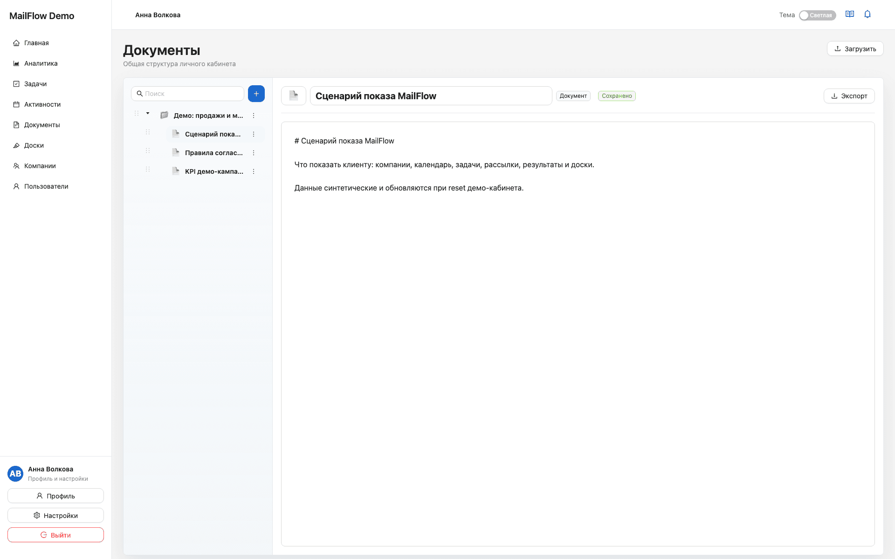This screenshot has height=559, width=895.
Task: Go to Пользователи link in sidebar
Action: point(55,186)
